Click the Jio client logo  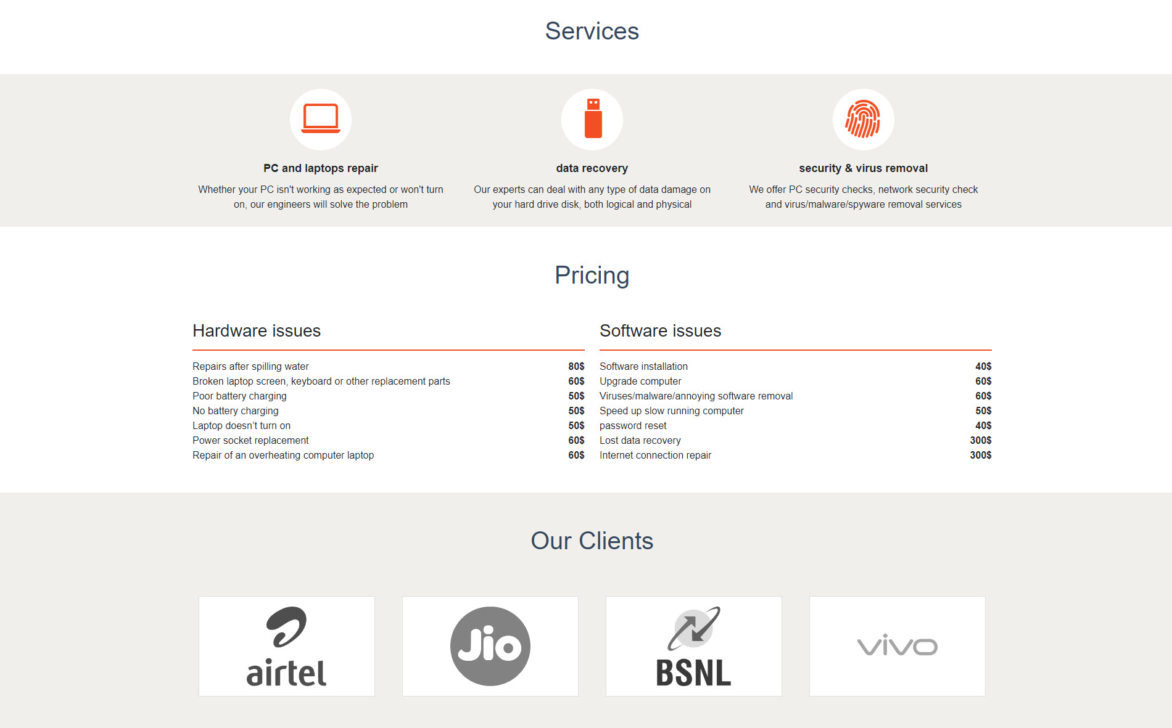490,646
